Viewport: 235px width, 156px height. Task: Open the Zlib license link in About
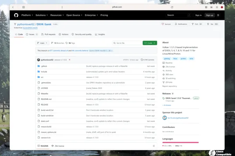click(x=169, y=67)
